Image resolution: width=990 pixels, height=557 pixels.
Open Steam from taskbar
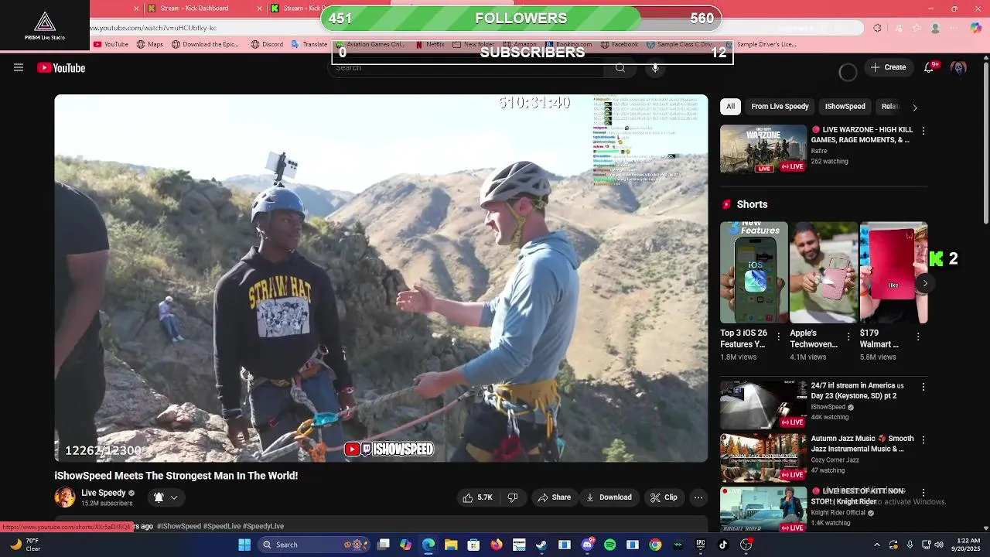pos(541,545)
